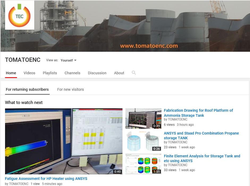This screenshot has height=186, width=250.
Task: Open the Finite Element Analysis video thumbnail
Action: point(143,164)
